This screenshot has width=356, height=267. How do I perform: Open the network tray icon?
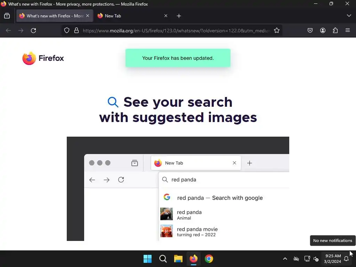[307, 259]
